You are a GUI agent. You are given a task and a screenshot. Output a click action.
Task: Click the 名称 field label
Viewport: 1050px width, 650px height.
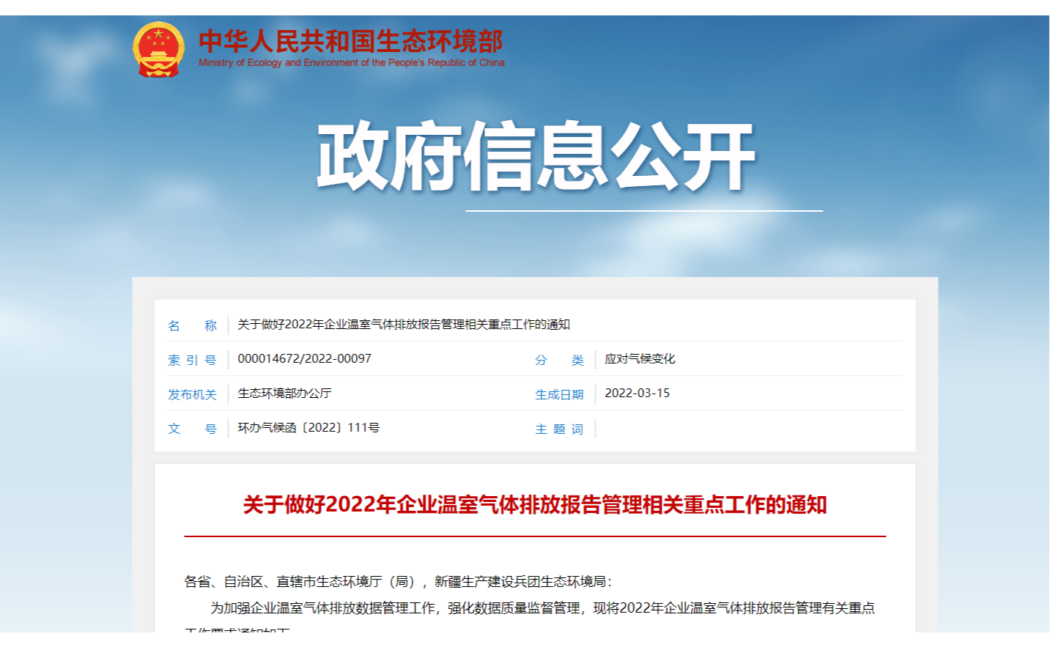(x=192, y=325)
